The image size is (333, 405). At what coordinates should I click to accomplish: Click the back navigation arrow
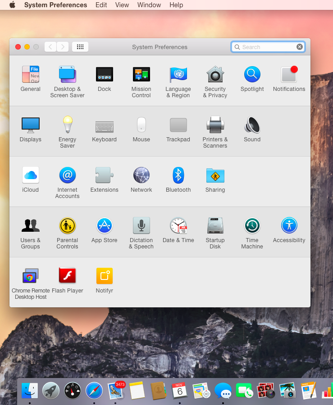pyautogui.click(x=50, y=47)
